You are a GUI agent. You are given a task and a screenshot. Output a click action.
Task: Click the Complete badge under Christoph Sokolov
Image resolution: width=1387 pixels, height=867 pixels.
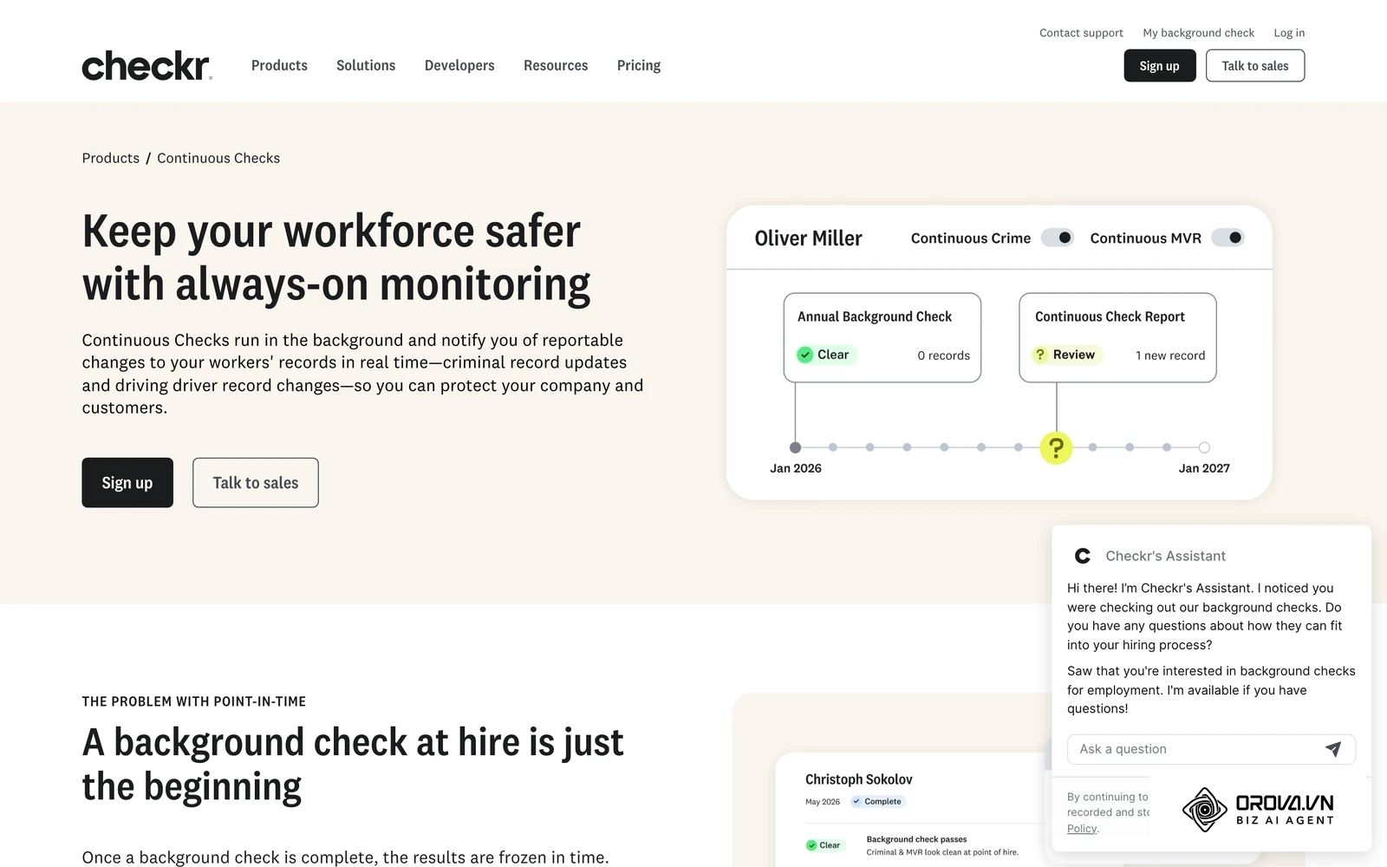point(877,801)
